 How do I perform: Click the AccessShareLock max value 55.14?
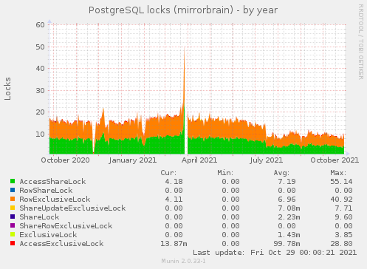tap(341, 182)
